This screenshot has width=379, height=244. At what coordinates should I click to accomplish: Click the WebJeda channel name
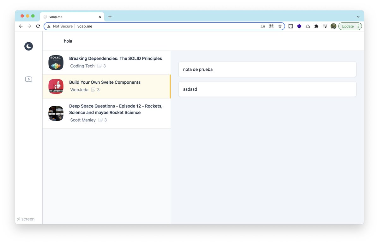tap(79, 90)
